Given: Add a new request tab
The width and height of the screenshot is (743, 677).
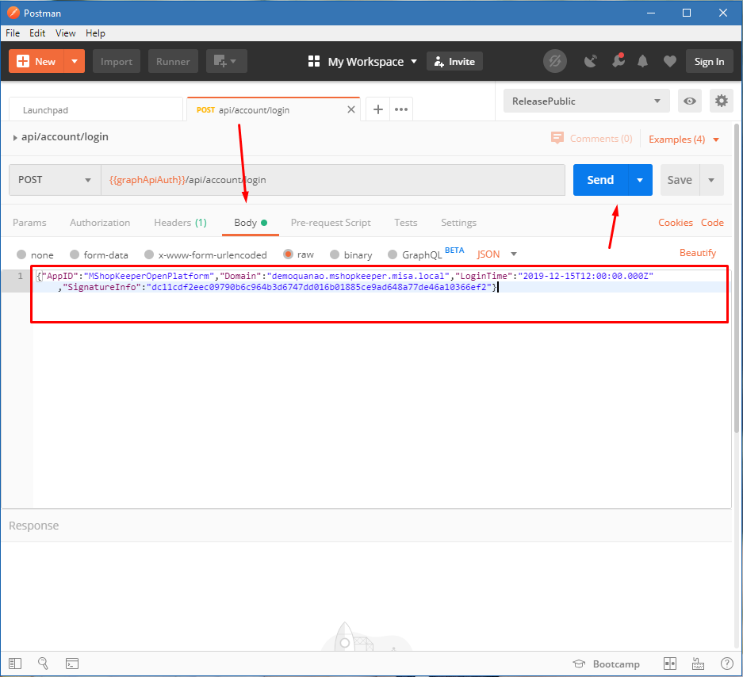Looking at the screenshot, I should click(378, 110).
